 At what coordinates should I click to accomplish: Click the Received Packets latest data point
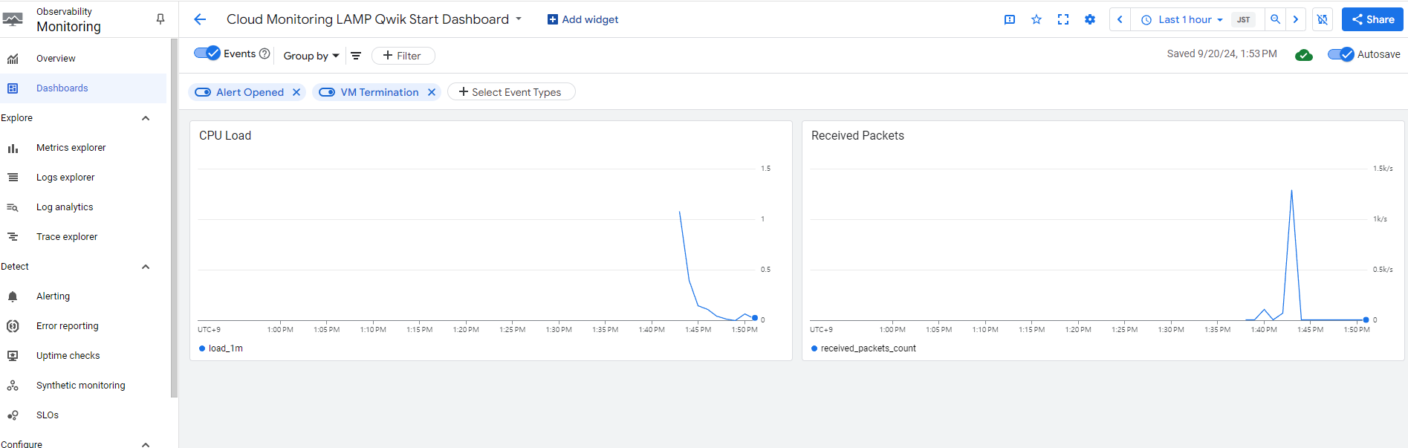tap(1366, 319)
